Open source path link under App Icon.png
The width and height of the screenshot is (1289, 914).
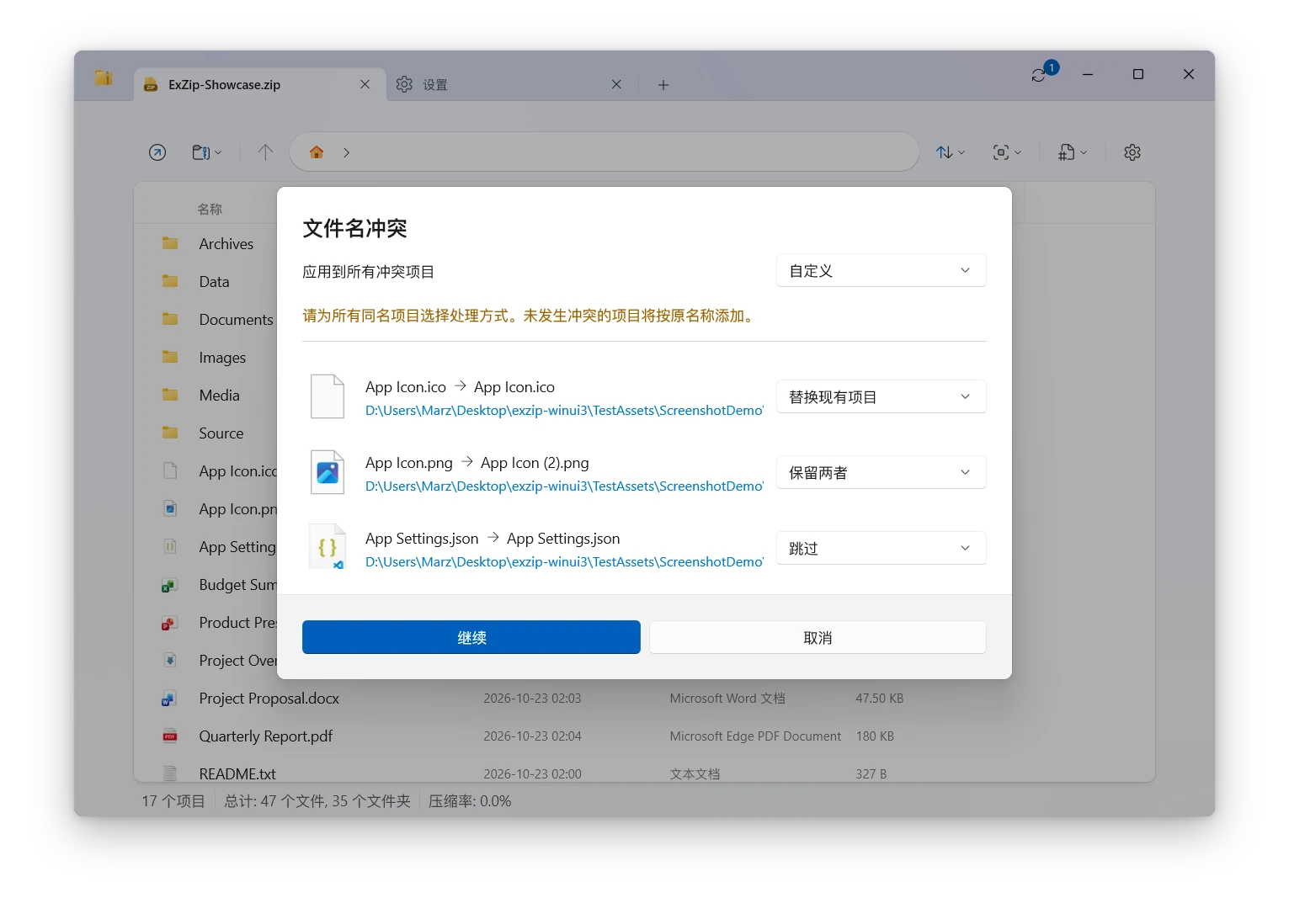564,486
